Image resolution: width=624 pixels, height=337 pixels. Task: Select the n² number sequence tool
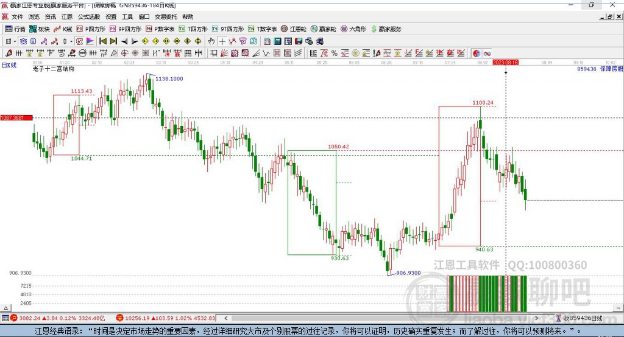(x=104, y=53)
